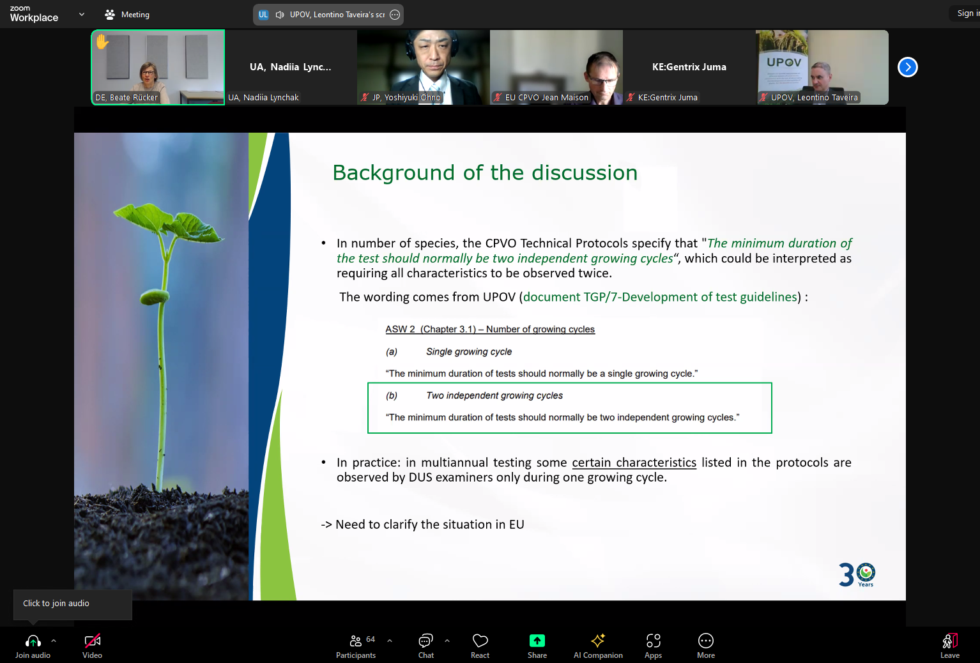This screenshot has width=980, height=663.
Task: Expand audio options caret
Action: point(54,640)
